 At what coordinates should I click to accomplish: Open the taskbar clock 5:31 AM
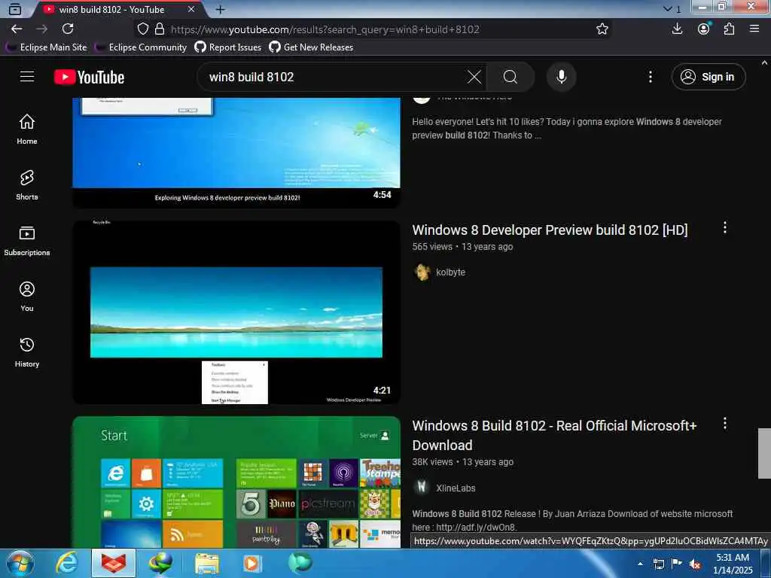click(733, 564)
